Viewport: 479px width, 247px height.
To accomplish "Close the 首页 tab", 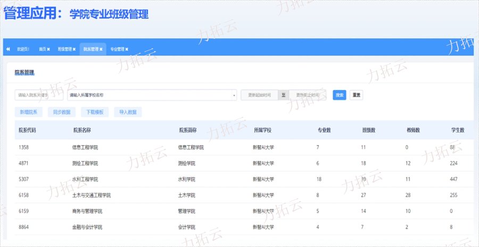I will point(48,49).
